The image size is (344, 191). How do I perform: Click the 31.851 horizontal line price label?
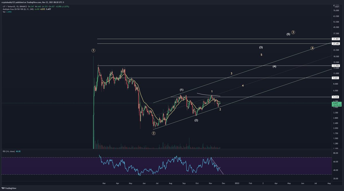tap(336, 39)
